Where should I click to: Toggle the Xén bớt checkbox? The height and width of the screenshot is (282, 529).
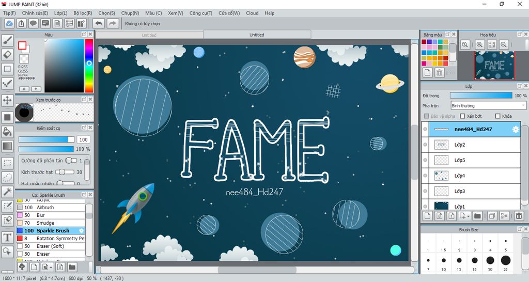point(462,116)
